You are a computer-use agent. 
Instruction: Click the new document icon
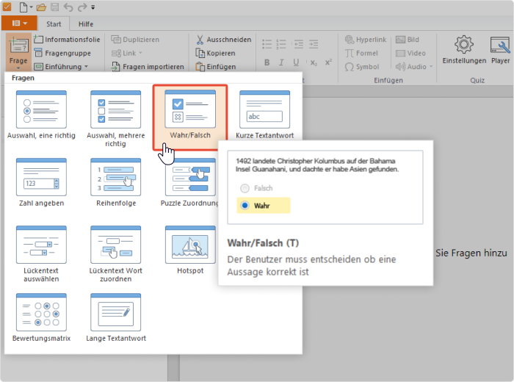click(23, 7)
